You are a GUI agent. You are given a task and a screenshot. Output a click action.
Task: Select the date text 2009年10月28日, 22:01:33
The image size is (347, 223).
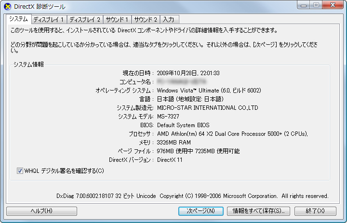[x=188, y=73]
